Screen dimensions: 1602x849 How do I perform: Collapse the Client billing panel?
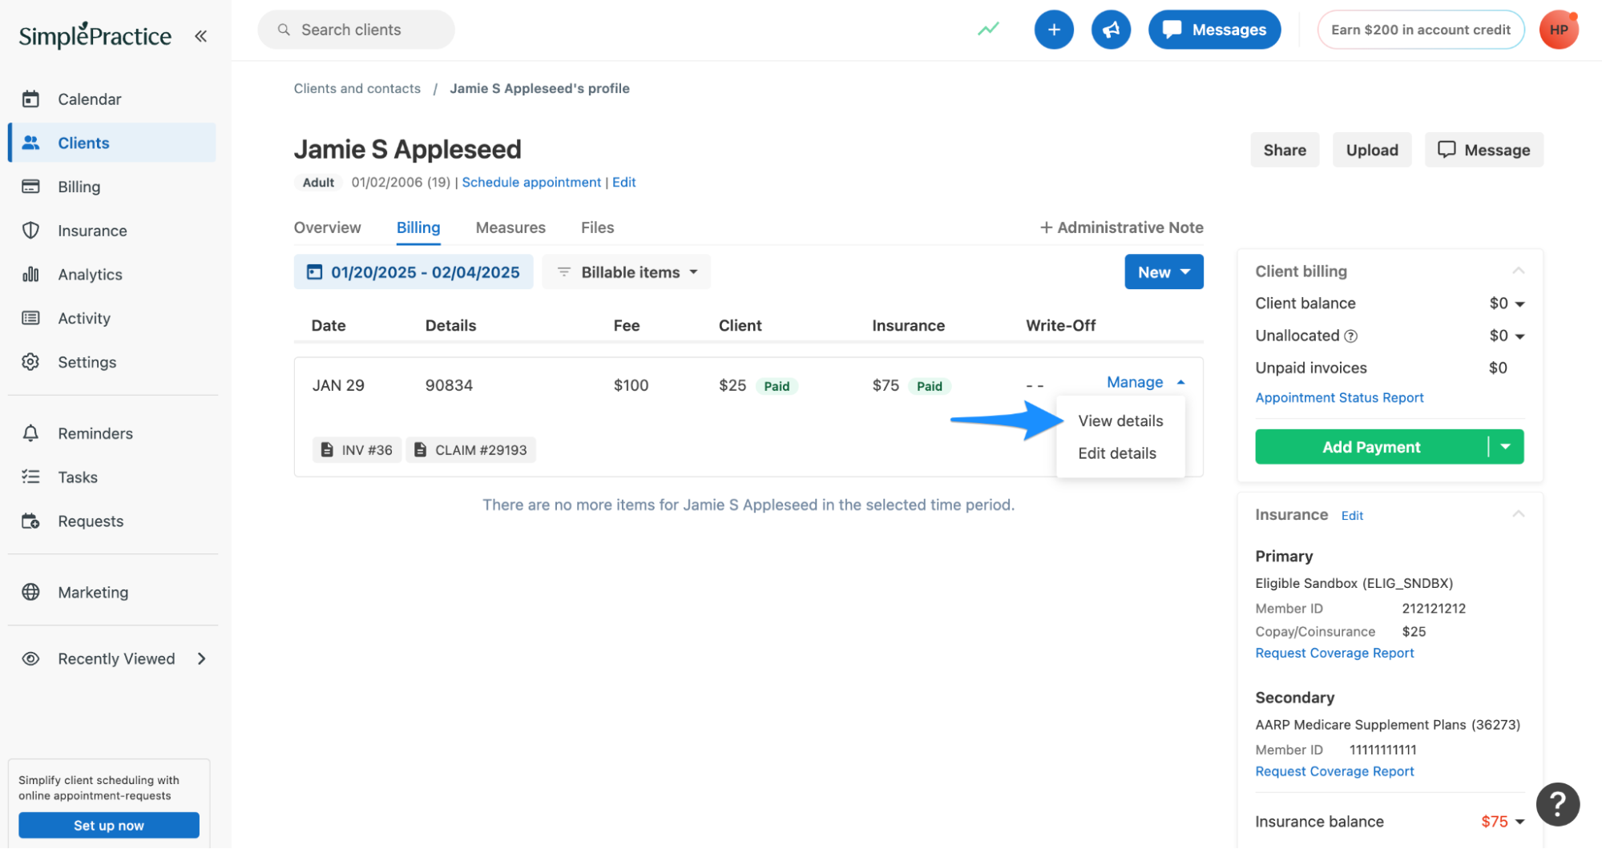pyautogui.click(x=1518, y=271)
